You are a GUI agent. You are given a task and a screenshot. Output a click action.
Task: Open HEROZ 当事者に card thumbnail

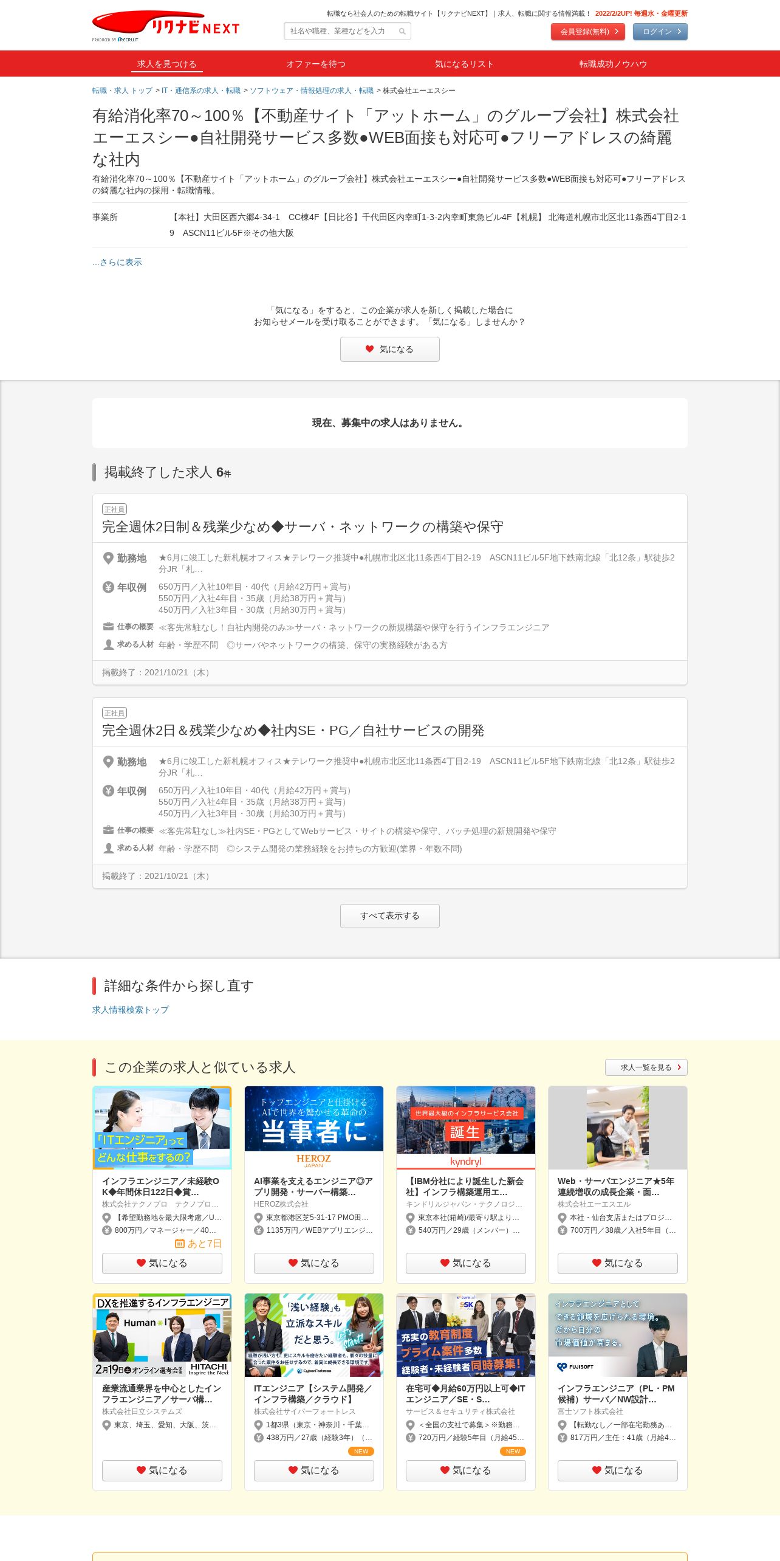314,1128
